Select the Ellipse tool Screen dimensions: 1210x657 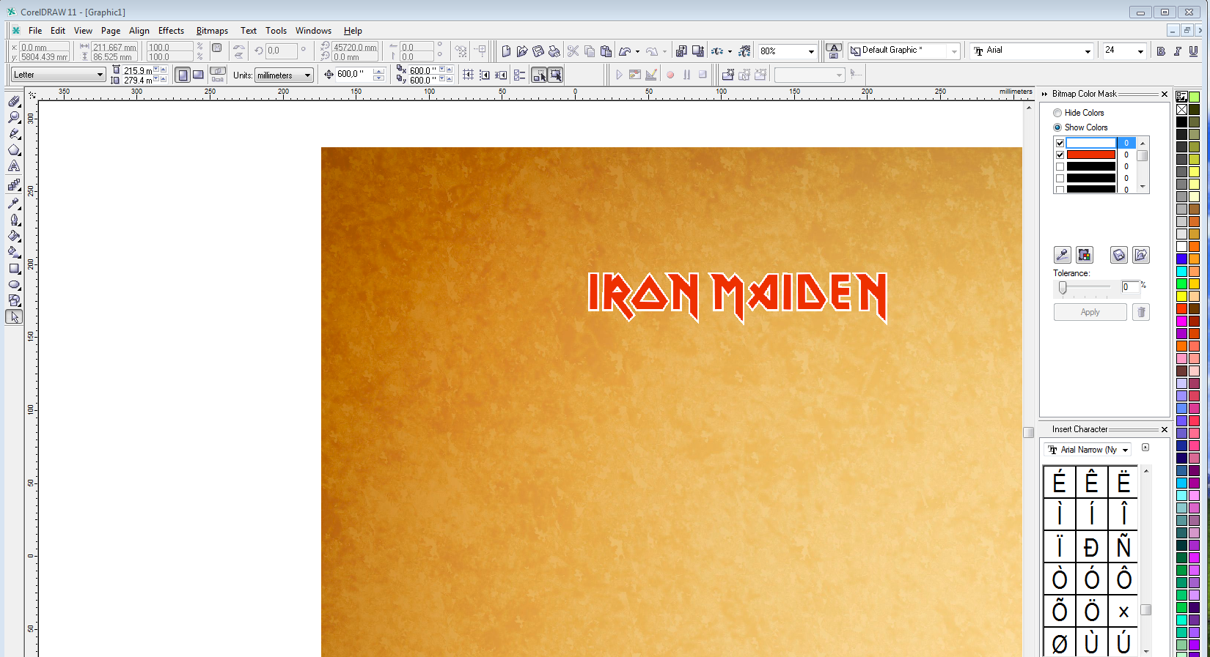[x=14, y=285]
